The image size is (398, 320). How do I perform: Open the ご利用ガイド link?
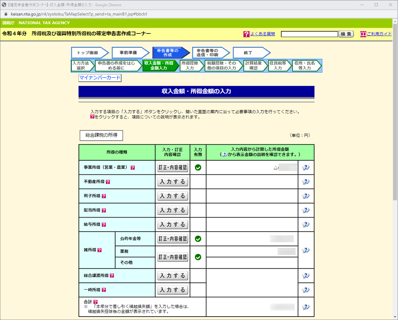coord(379,34)
